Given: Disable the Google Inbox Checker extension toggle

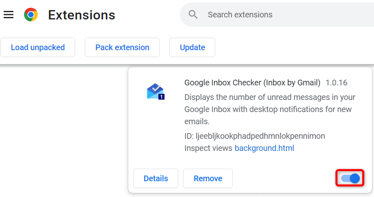Looking at the screenshot, I should click(x=350, y=178).
